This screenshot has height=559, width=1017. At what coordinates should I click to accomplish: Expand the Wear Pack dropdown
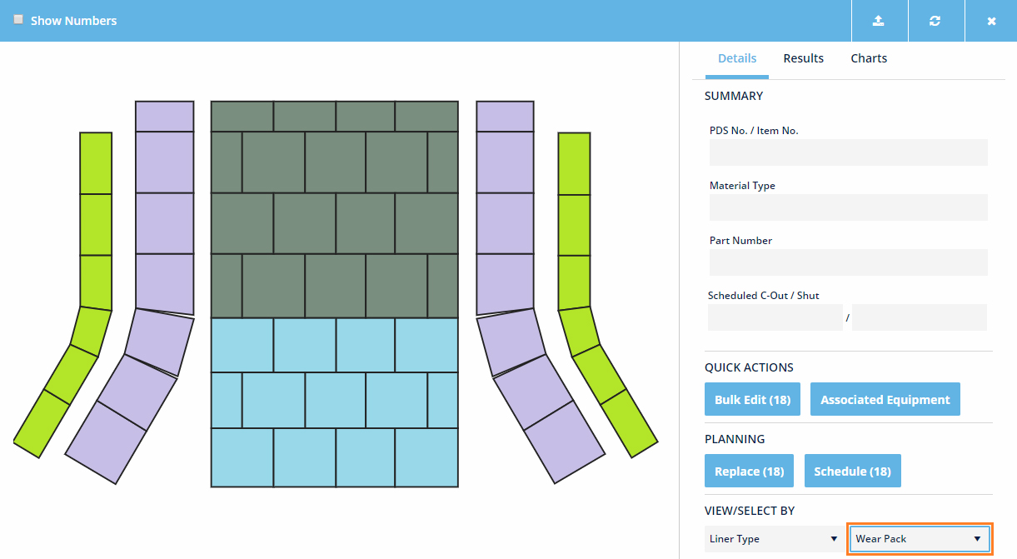tap(920, 539)
